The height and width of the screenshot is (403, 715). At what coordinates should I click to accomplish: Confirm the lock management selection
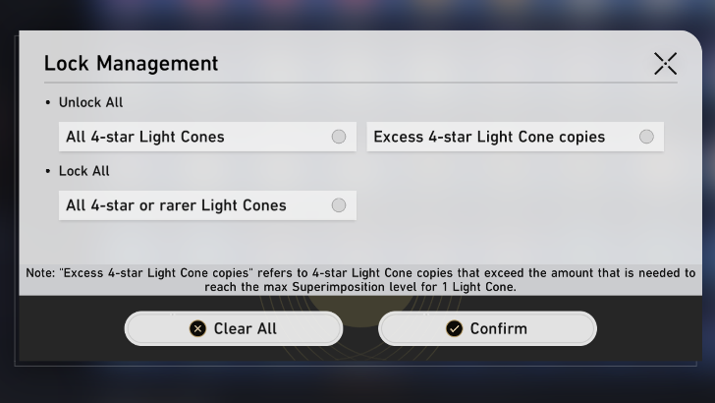pos(487,328)
